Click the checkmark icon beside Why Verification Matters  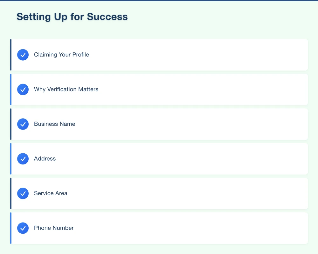click(23, 89)
